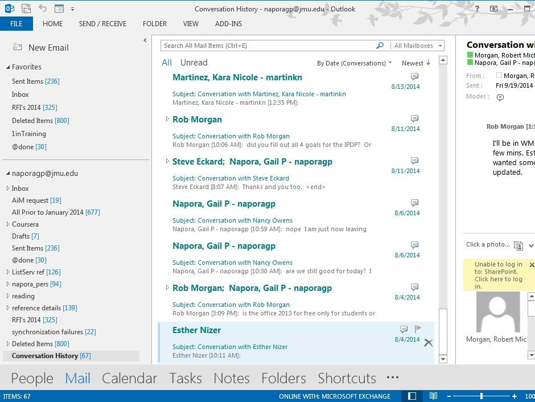The image size is (535, 402).
Task: Click the chat icon on the Napora 10:30 AM message
Action: tap(414, 245)
